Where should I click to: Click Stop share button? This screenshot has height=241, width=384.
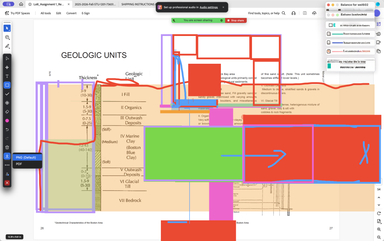tap(235, 20)
